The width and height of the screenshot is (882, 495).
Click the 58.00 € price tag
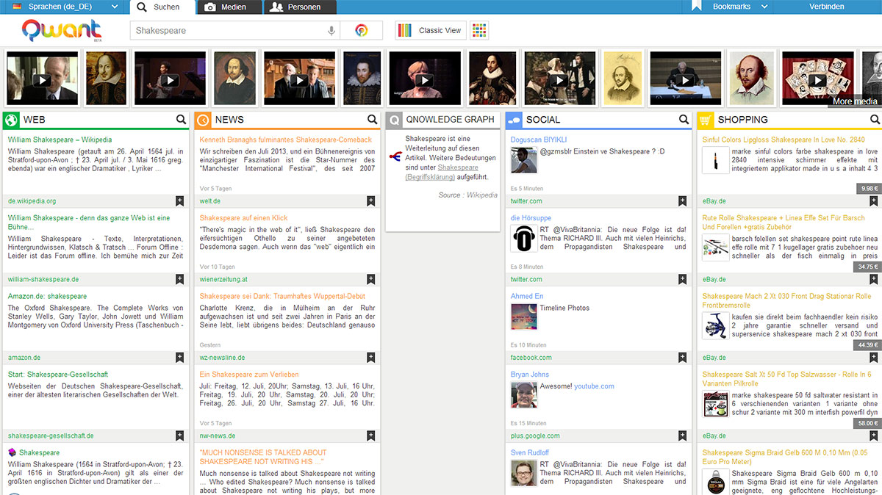pos(867,424)
